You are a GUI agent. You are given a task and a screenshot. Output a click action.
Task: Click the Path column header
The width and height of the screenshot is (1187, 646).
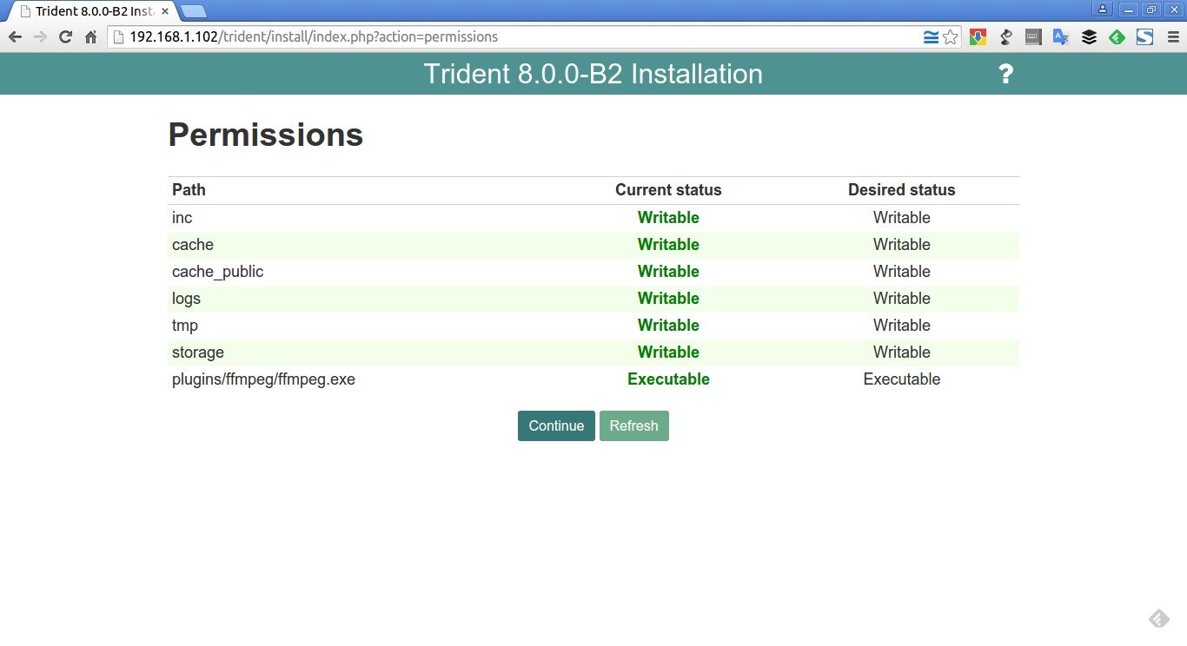(x=189, y=189)
